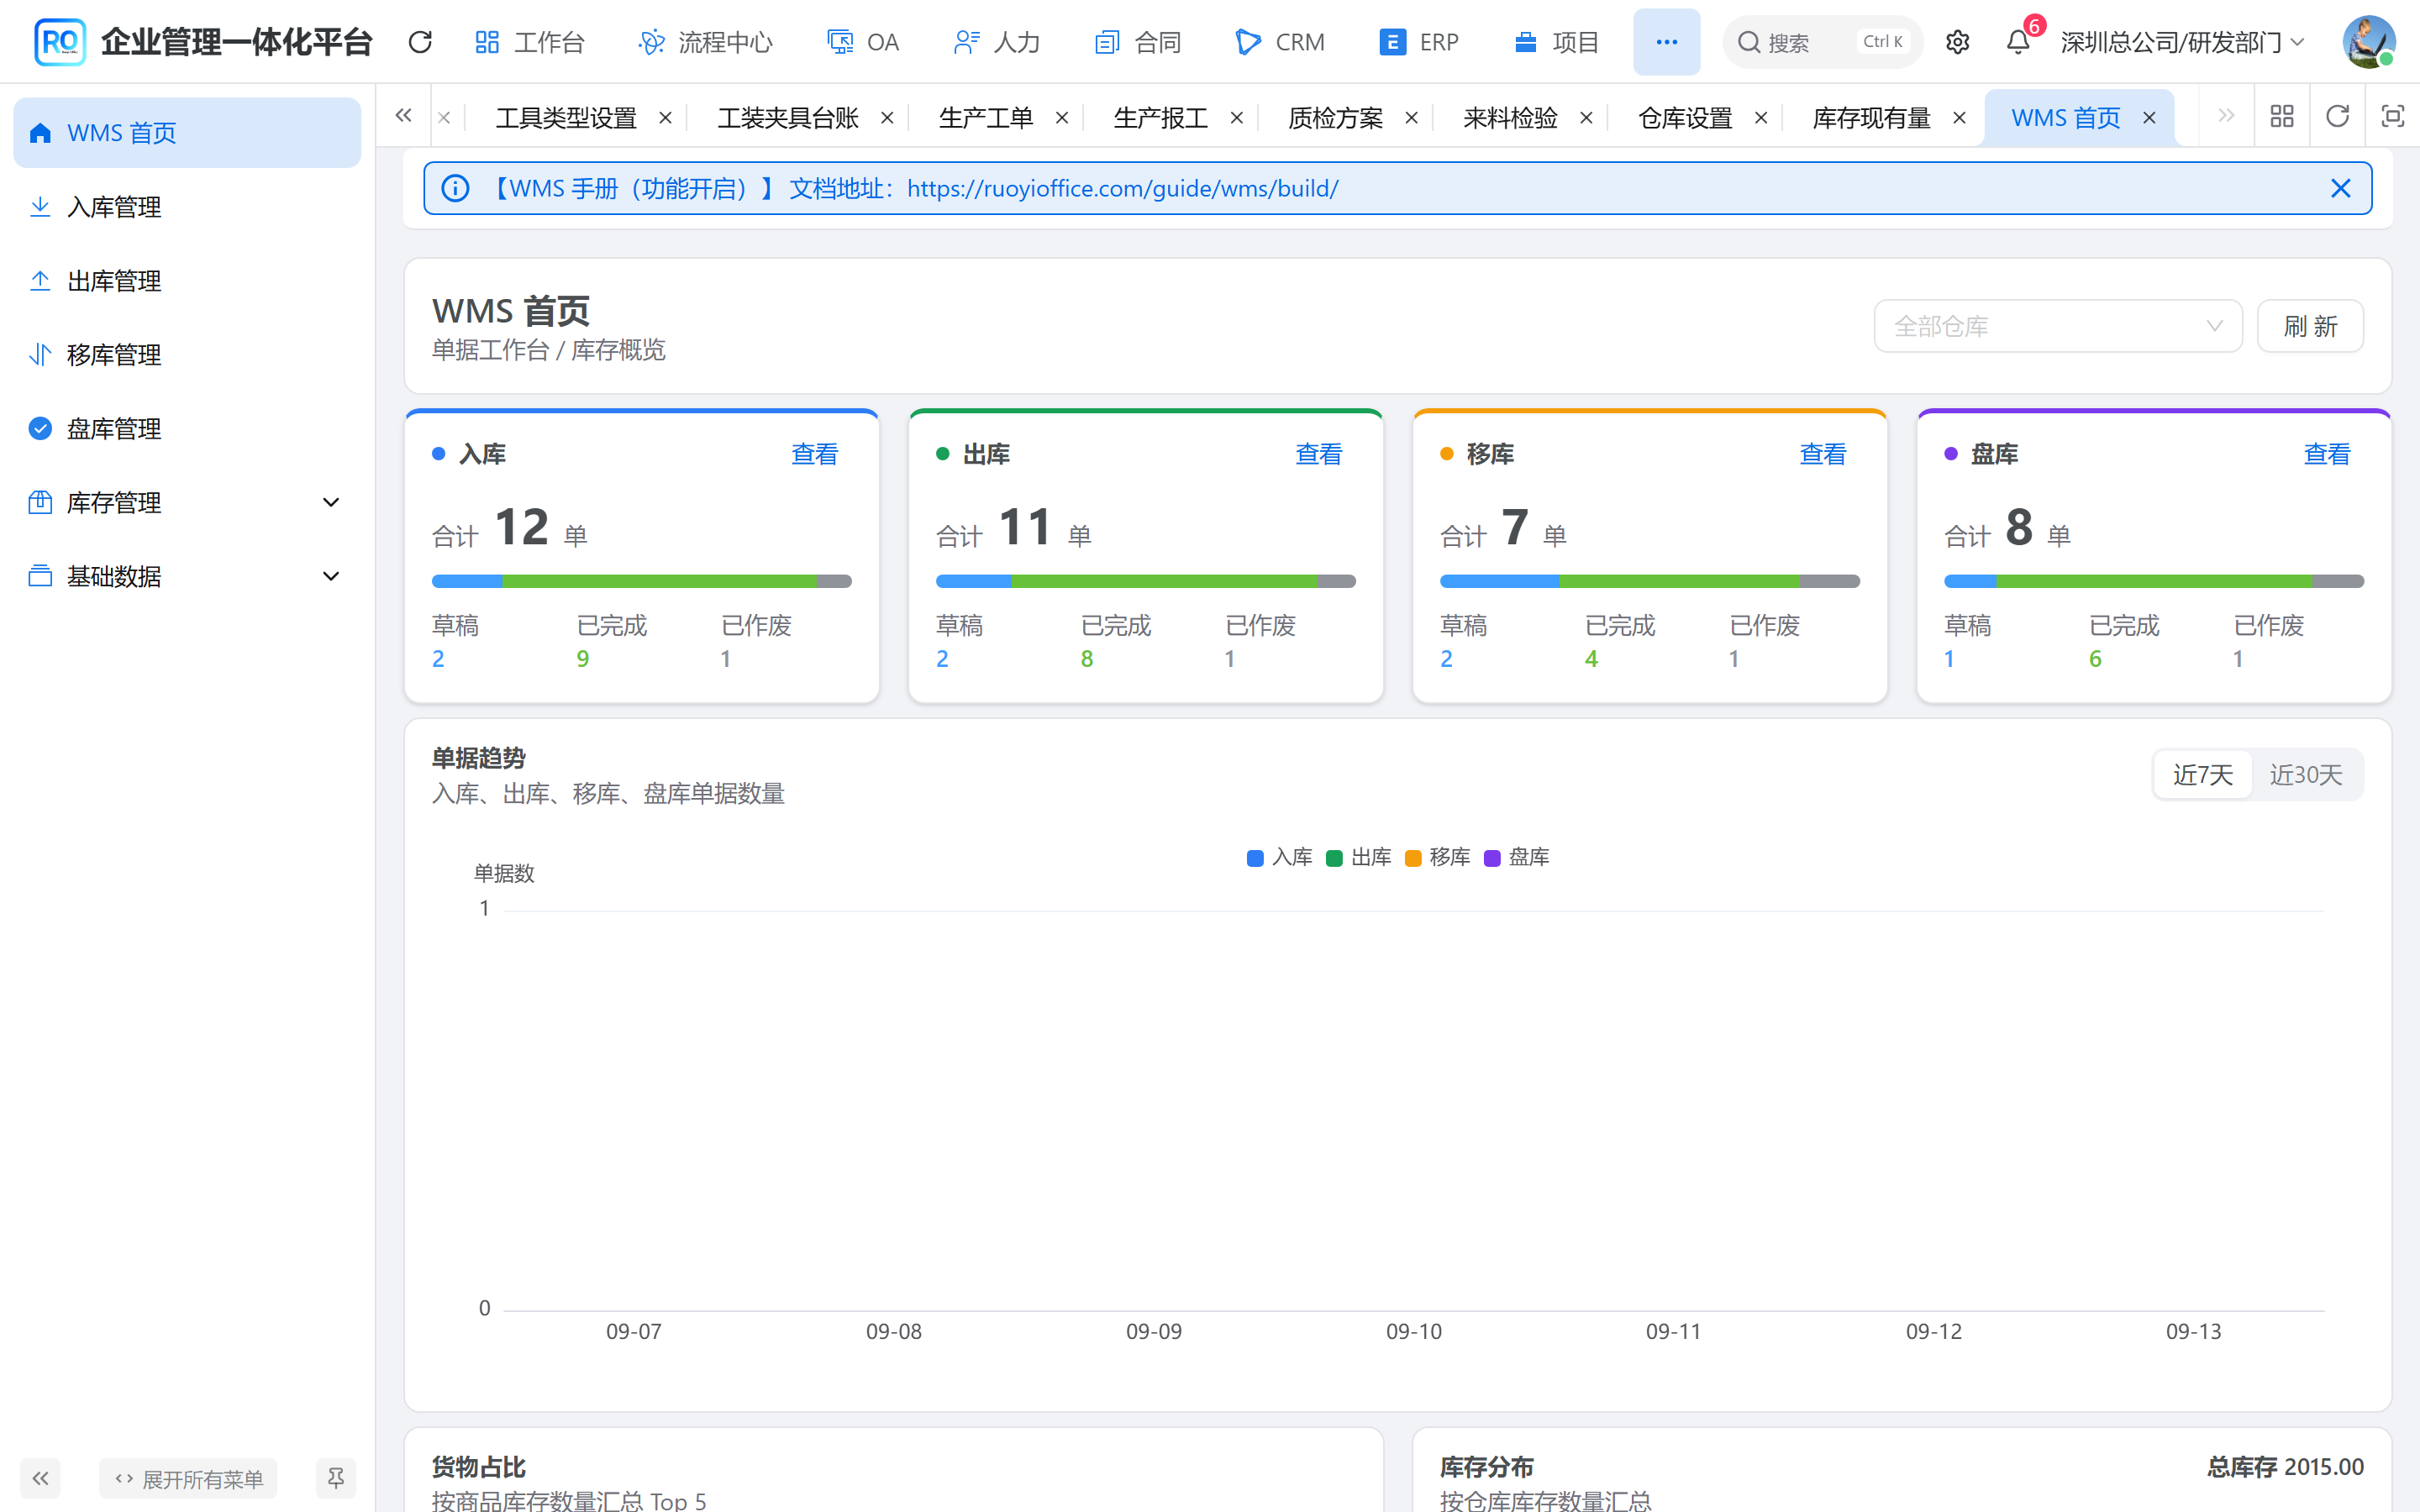Screen dimensions: 2420x1512
Task: Toggle 出库 series in chart legend
Action: 1358,857
